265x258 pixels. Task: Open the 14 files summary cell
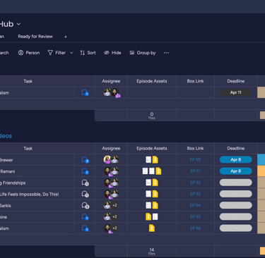pyautogui.click(x=152, y=251)
